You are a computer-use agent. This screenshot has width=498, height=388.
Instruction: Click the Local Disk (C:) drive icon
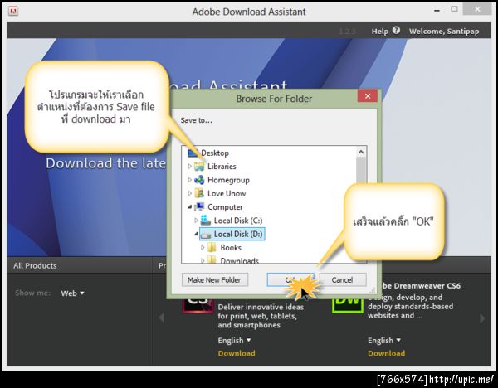pos(206,221)
